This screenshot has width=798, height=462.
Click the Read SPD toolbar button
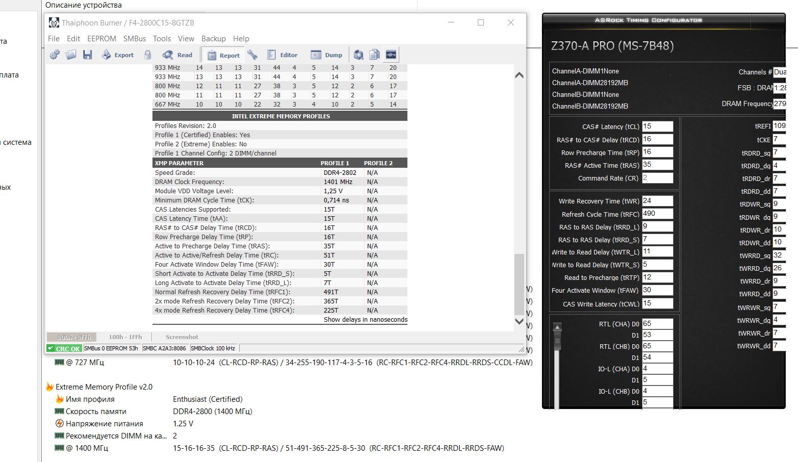coord(177,55)
